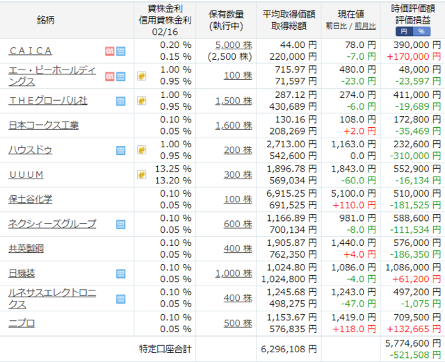Screen dimensions: 445x362
Task: Click yellow bonus icon in UUUM row
Action: pos(142,174)
